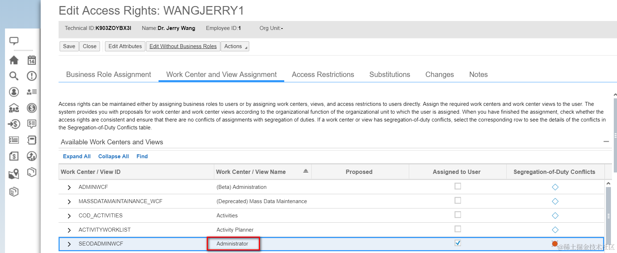Open the exclamation mark alert icon
The height and width of the screenshot is (253, 617).
coord(32,76)
